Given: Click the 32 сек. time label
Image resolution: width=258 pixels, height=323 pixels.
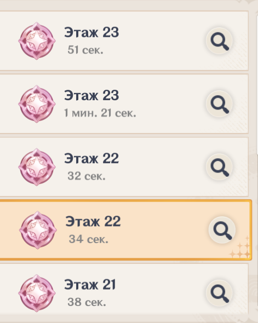Looking at the screenshot, I should click(x=87, y=176).
